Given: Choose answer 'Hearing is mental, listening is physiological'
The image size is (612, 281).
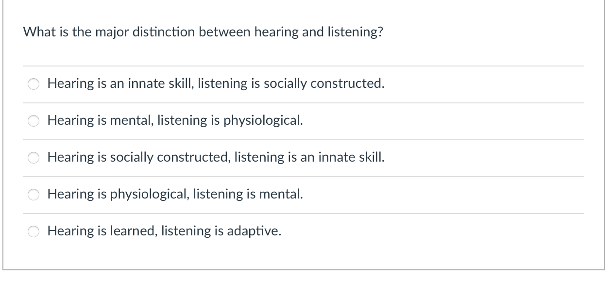Looking at the screenshot, I should pos(175,120).
